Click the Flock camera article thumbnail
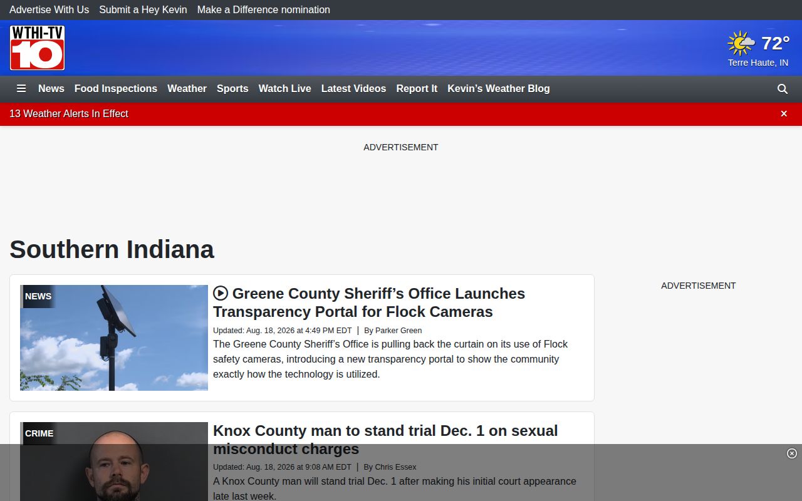The image size is (802, 501). click(114, 338)
